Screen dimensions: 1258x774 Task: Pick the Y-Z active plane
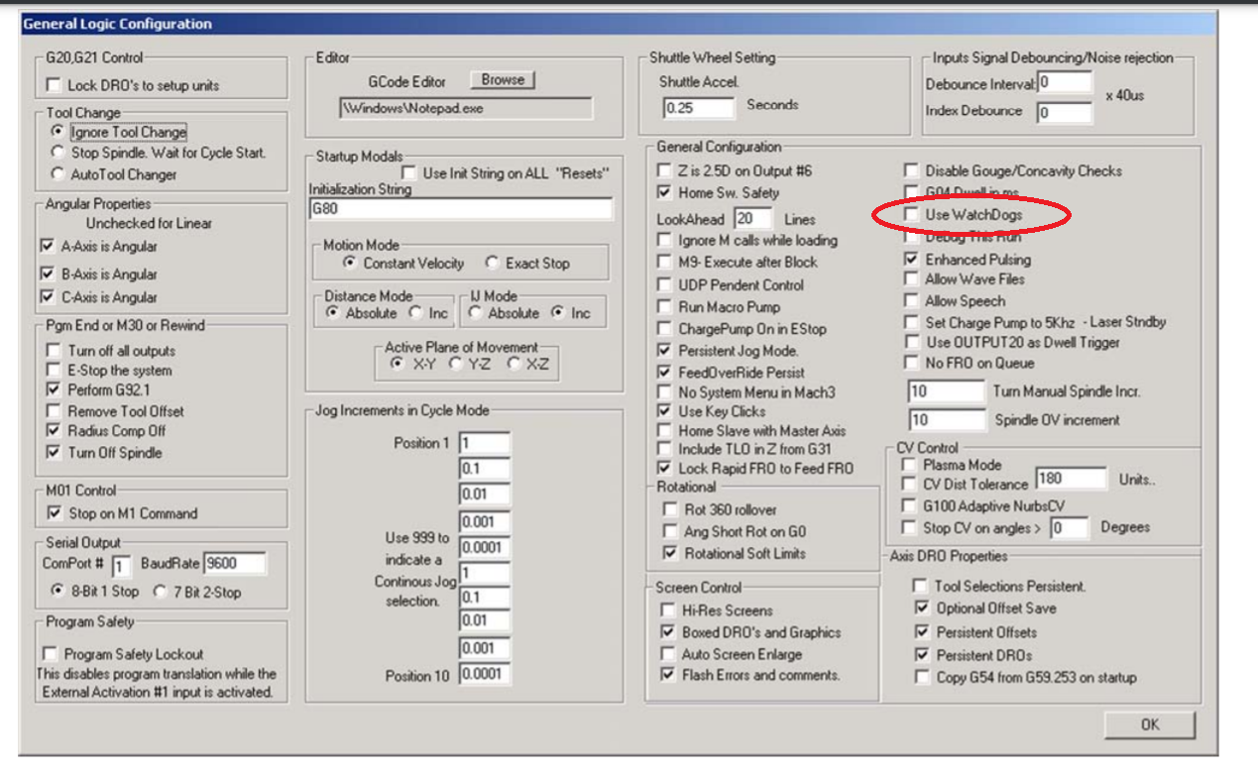coord(455,364)
